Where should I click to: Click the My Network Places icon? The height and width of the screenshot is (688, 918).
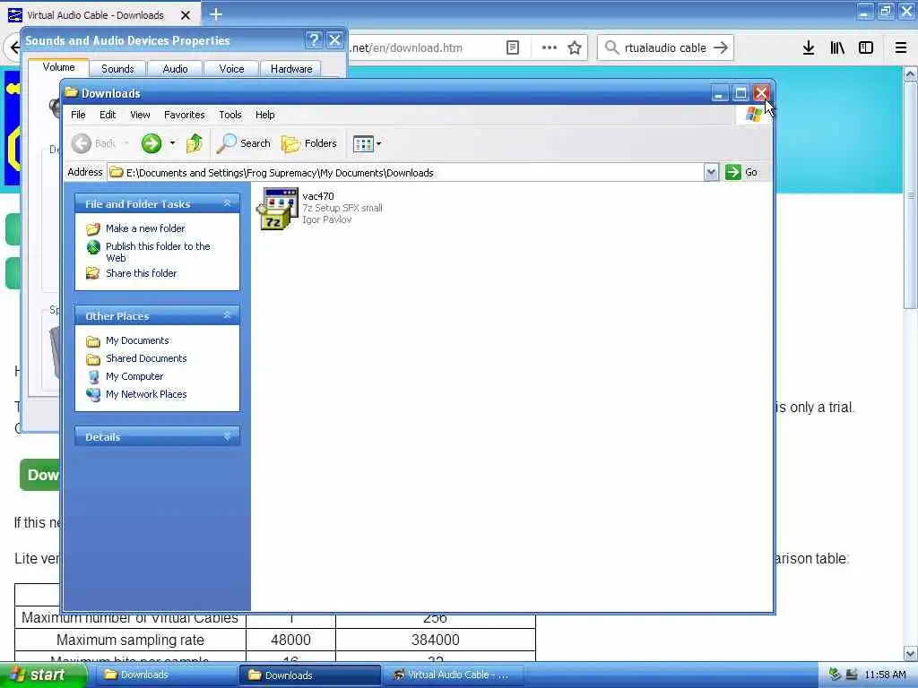[93, 395]
